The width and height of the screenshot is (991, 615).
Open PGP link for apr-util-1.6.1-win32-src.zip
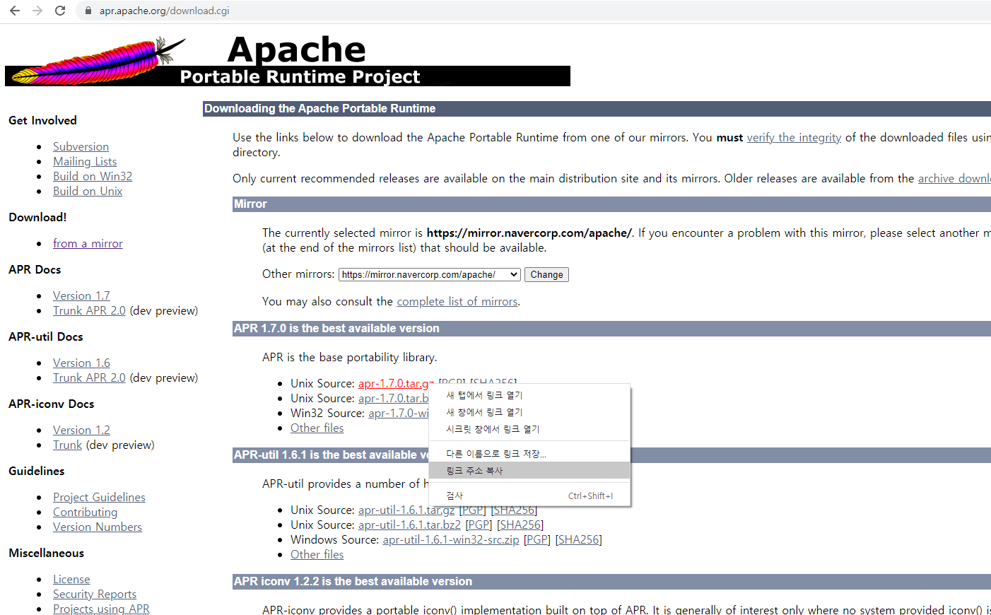pyautogui.click(x=537, y=539)
